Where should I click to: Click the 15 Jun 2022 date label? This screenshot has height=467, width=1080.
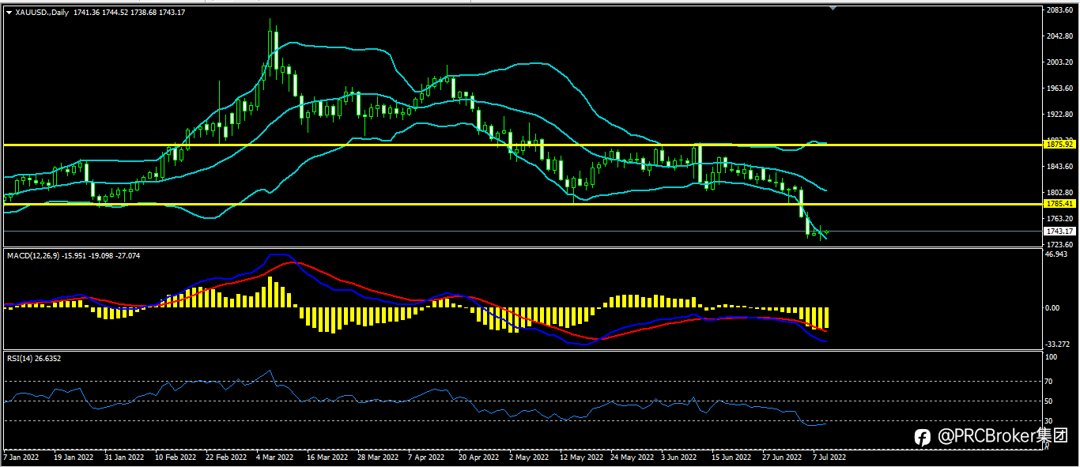731,458
